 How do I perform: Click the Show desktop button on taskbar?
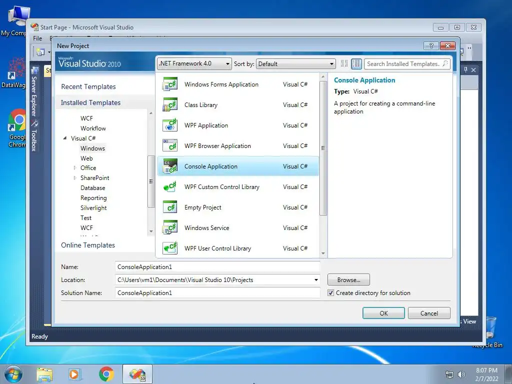pyautogui.click(x=508, y=374)
